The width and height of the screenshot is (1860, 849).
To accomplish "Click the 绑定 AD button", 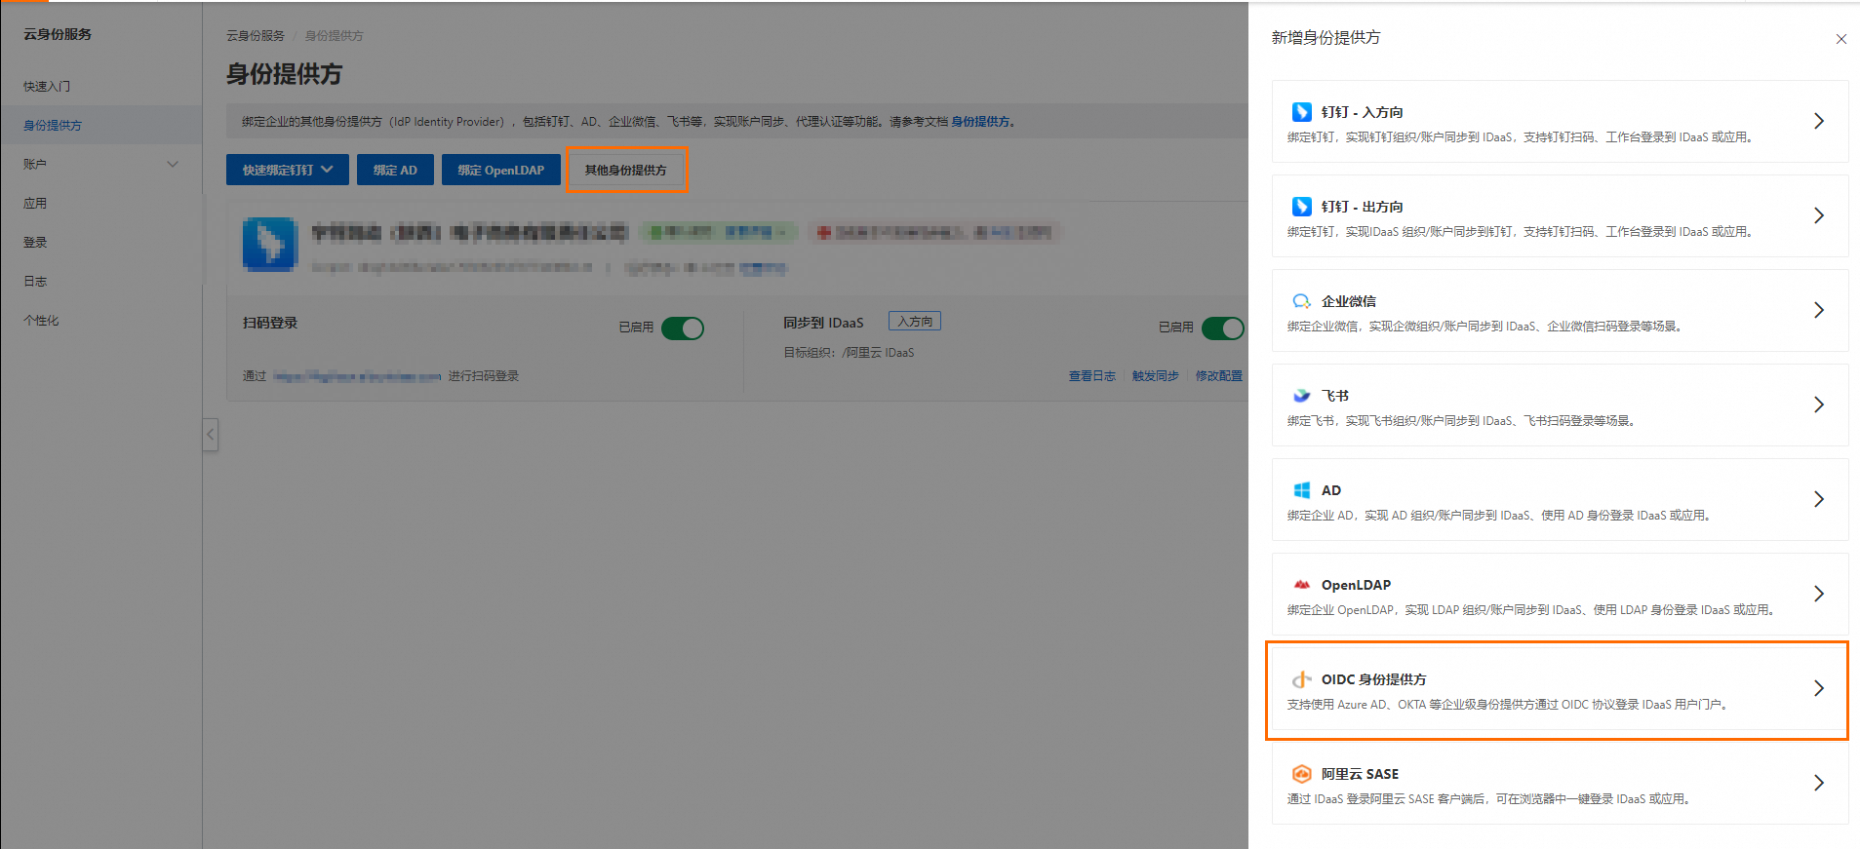I will pyautogui.click(x=395, y=170).
